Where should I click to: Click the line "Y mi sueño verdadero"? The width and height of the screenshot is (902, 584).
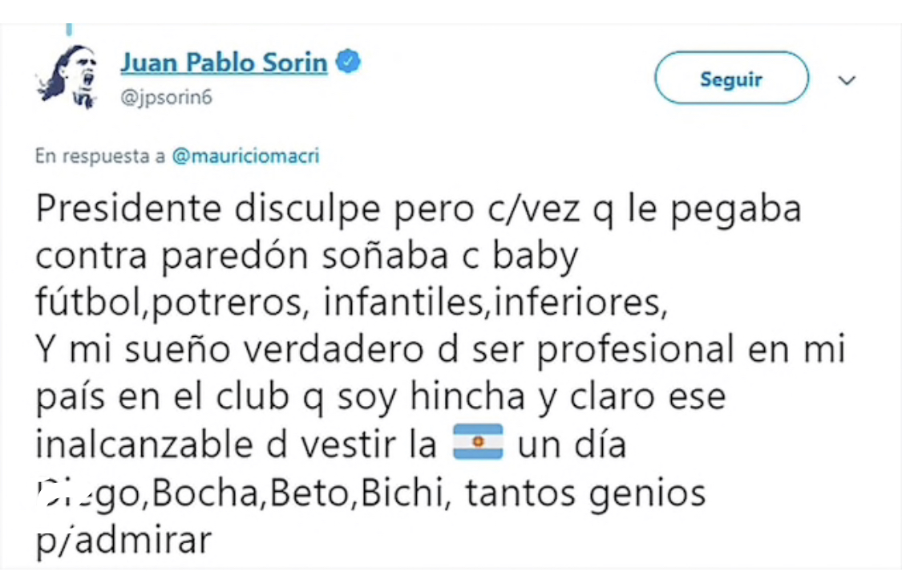point(441,351)
